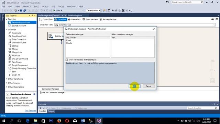Click the Slowly Changing Dimension icon
The width and height of the screenshot is (220, 124).
10,69
